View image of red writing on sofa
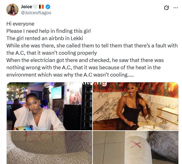The image size is (182, 164). 49,147
